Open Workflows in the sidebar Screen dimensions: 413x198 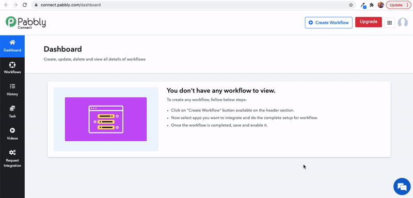pyautogui.click(x=12, y=68)
